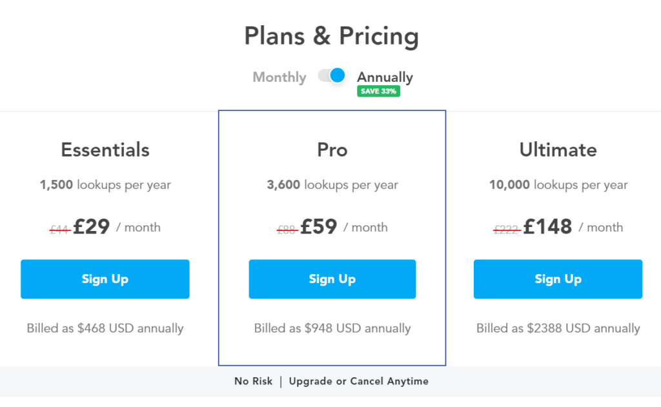Sign up for the Essentials plan

coord(105,279)
